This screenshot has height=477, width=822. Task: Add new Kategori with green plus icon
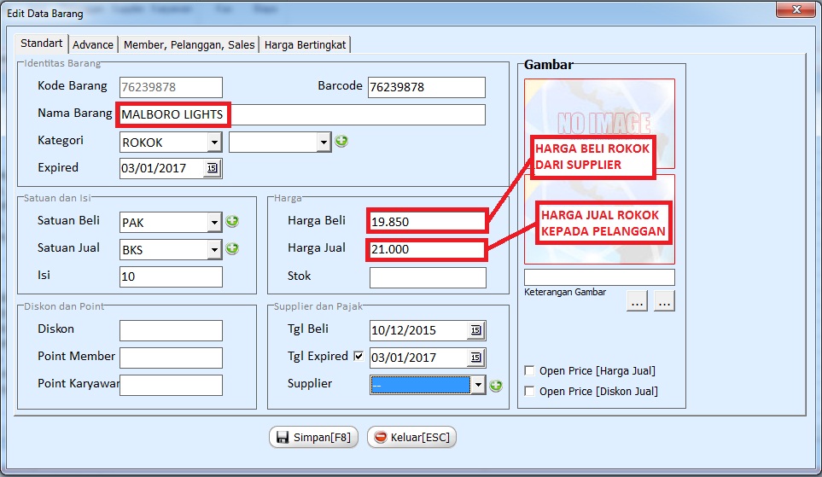point(341,141)
